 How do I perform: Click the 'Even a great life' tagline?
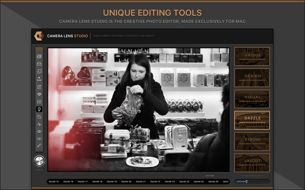point(124,36)
